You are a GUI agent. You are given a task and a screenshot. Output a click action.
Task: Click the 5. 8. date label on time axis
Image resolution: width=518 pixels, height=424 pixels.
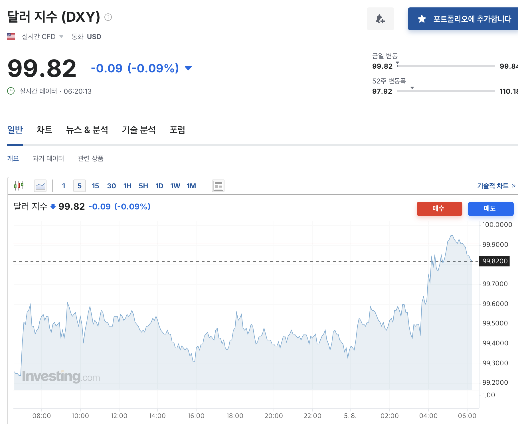point(350,416)
